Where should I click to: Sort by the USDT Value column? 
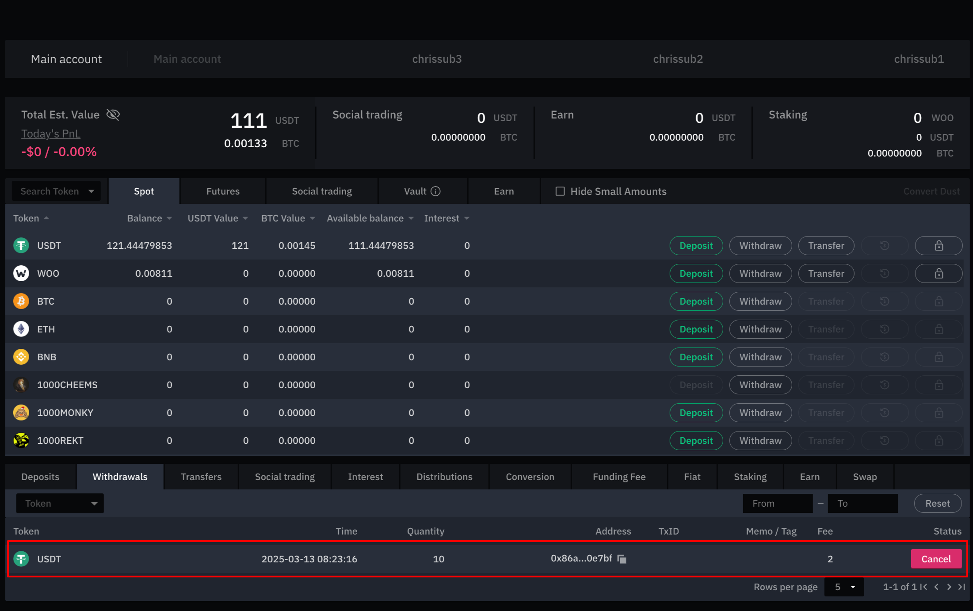pos(218,218)
